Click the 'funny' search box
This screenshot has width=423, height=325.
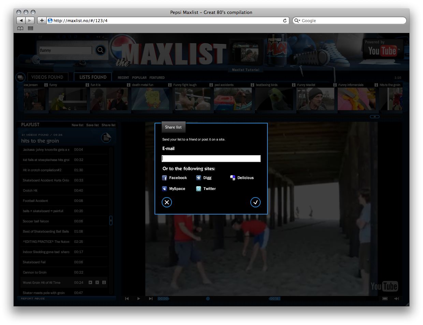tap(65, 50)
